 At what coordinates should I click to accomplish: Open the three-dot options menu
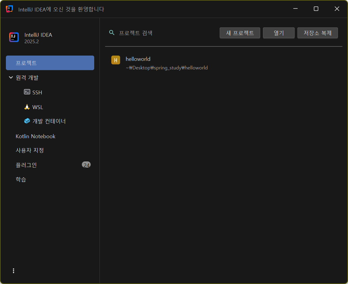(x=14, y=271)
